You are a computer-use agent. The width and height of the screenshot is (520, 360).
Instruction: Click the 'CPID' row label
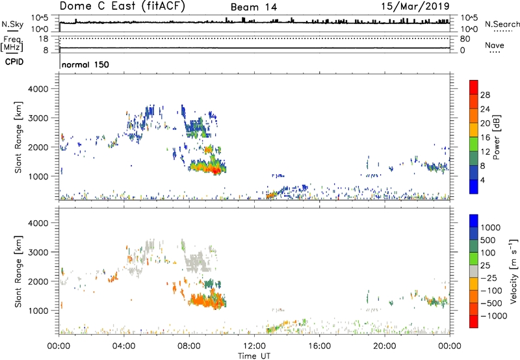point(14,62)
